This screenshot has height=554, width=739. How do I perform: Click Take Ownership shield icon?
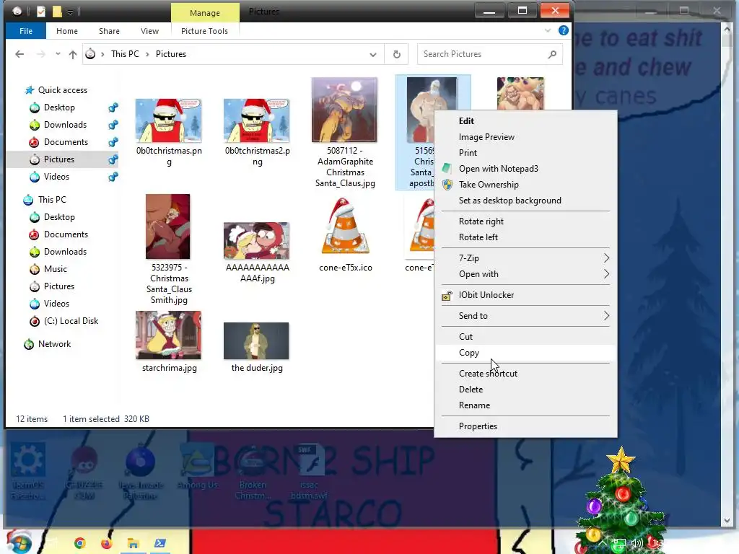(447, 185)
